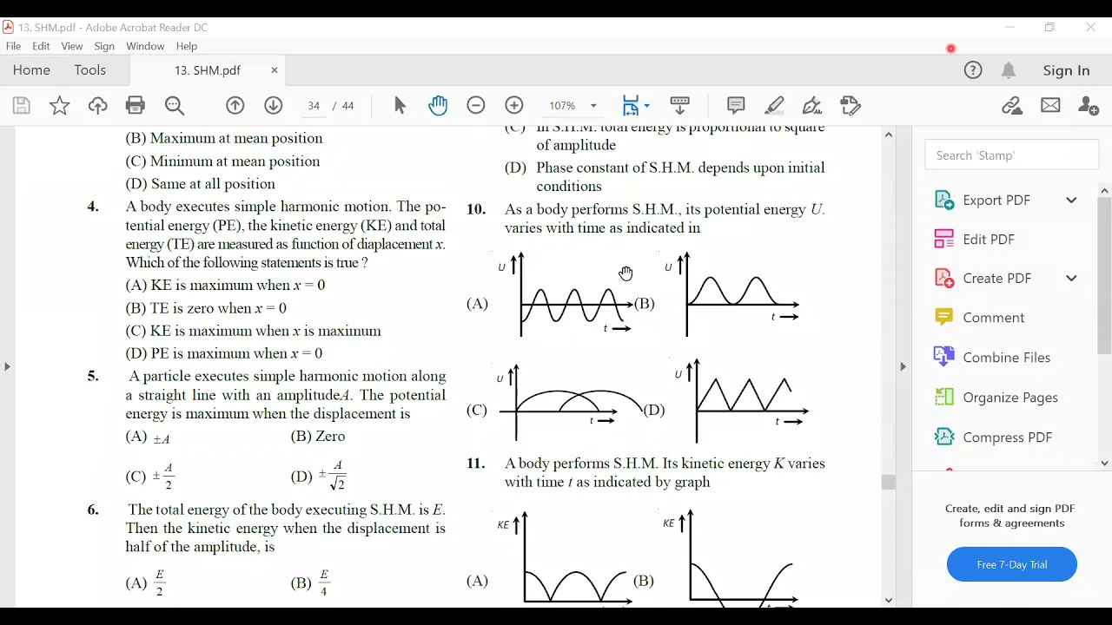Zoom out with the minus icon

pos(476,106)
